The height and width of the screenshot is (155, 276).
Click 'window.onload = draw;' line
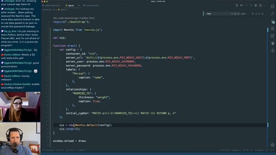(70, 141)
